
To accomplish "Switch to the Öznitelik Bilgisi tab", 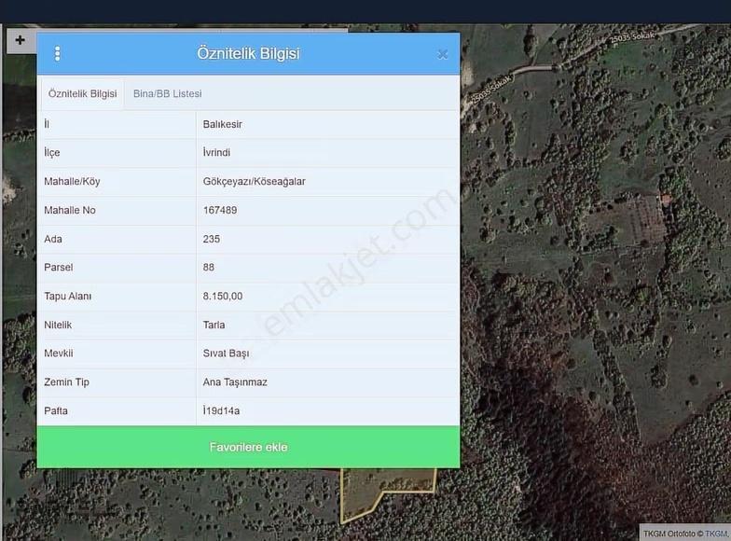I will [x=82, y=93].
